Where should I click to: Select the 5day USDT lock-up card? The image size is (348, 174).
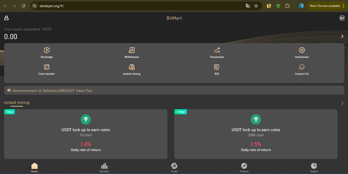click(86, 134)
